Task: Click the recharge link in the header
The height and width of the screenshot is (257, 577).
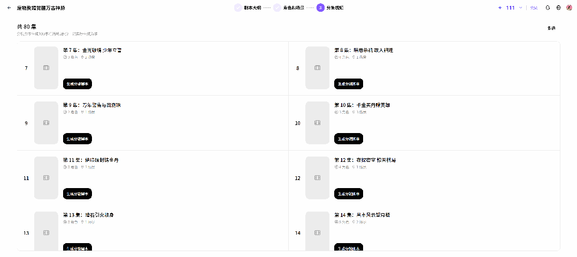Action: [534, 7]
